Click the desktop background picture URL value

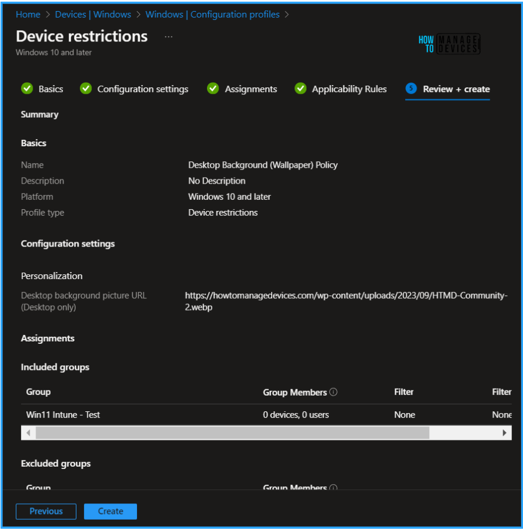[x=346, y=301]
